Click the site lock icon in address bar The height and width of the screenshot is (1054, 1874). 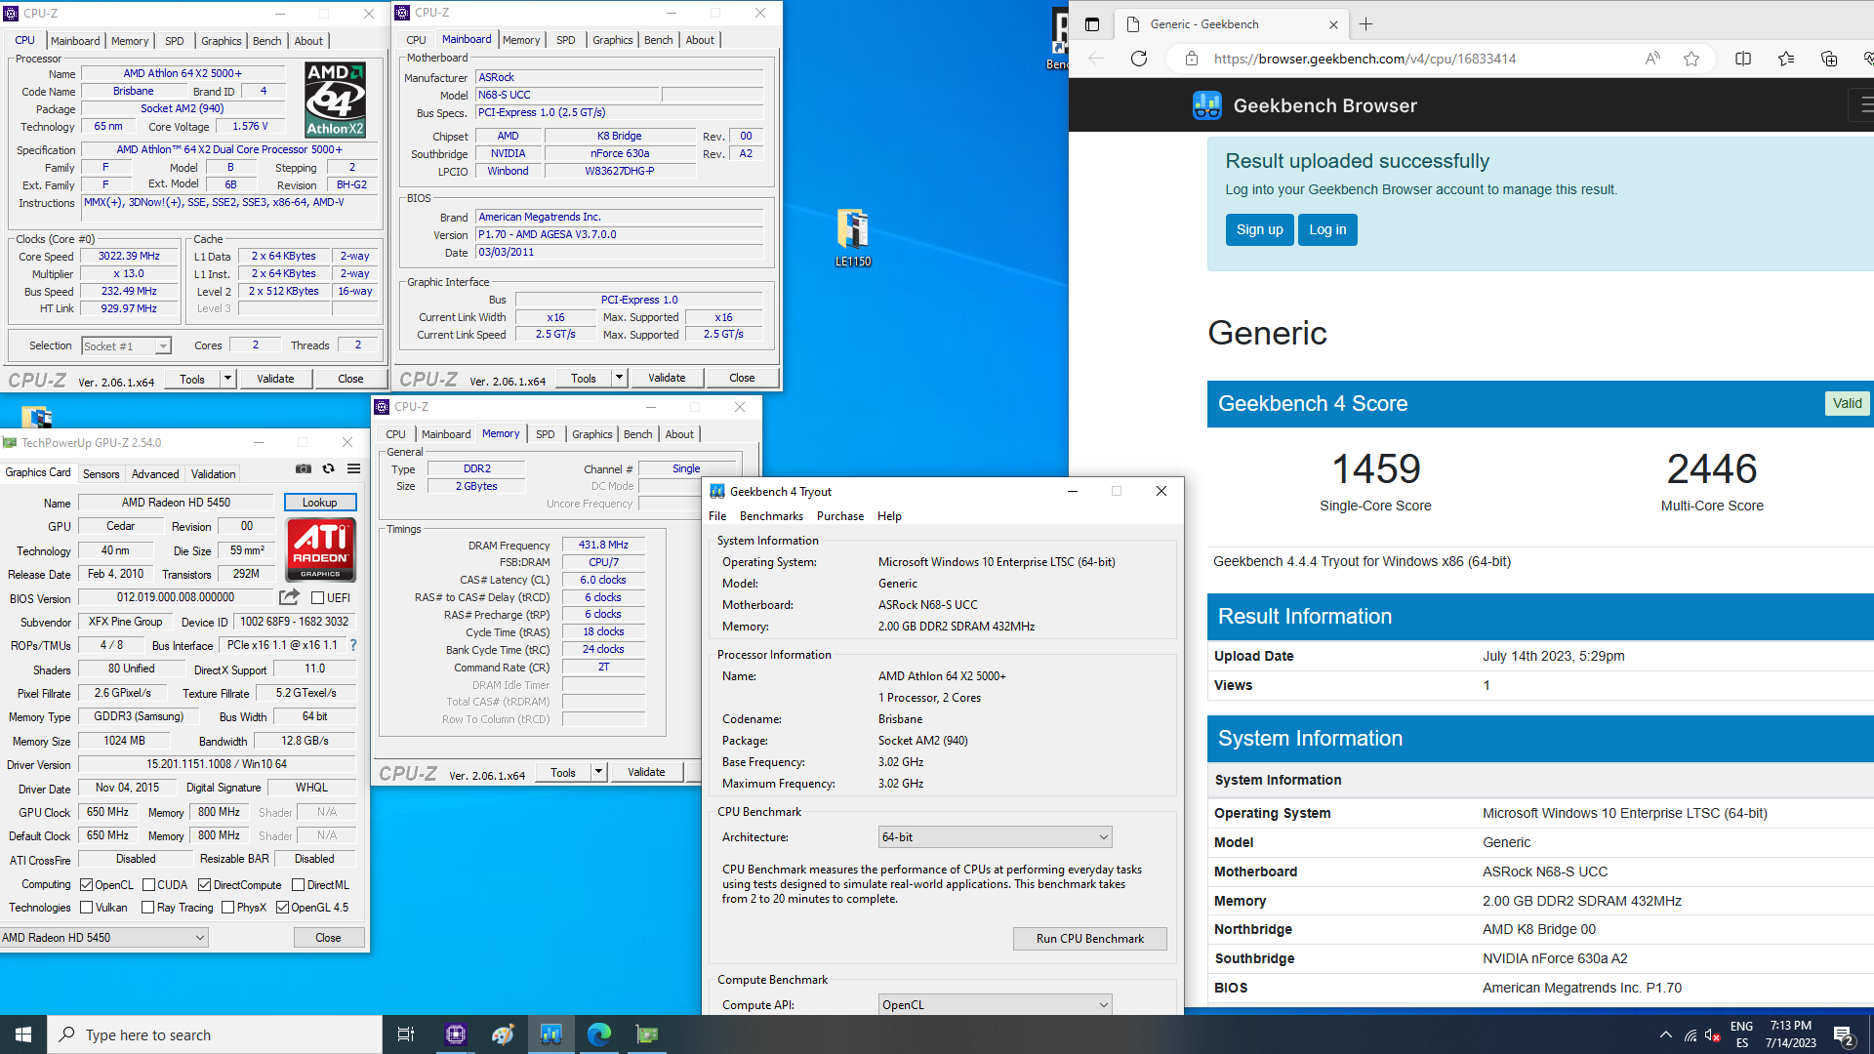[x=1191, y=59]
